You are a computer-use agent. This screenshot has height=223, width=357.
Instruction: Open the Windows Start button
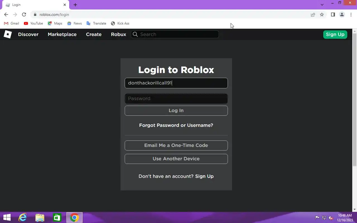[7, 217]
